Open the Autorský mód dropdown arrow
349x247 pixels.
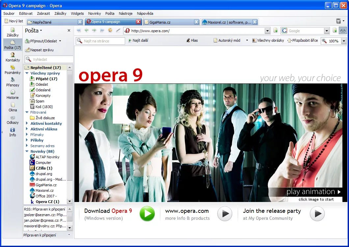pyautogui.click(x=247, y=40)
